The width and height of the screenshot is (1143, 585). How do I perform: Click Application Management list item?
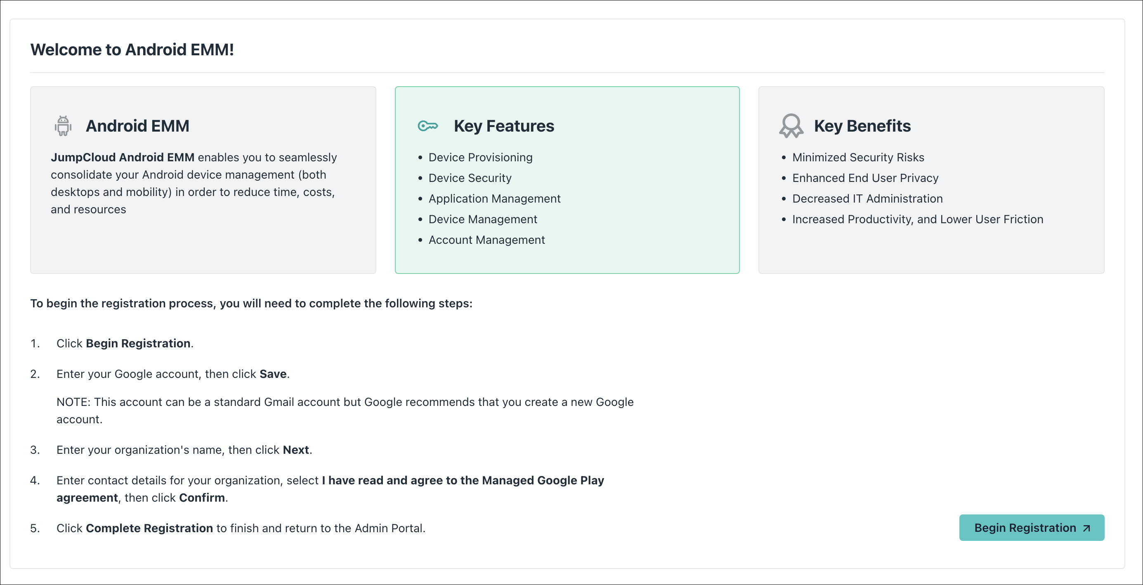[494, 199]
